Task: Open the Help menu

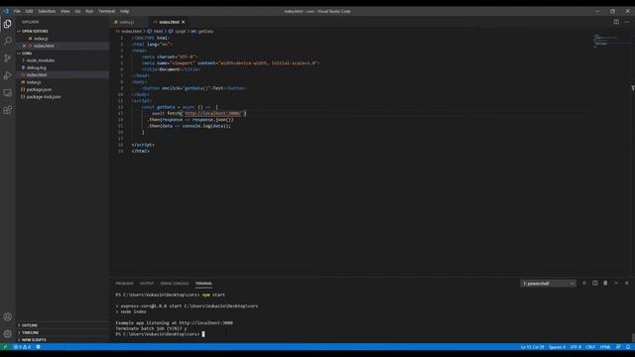Action: tap(124, 11)
